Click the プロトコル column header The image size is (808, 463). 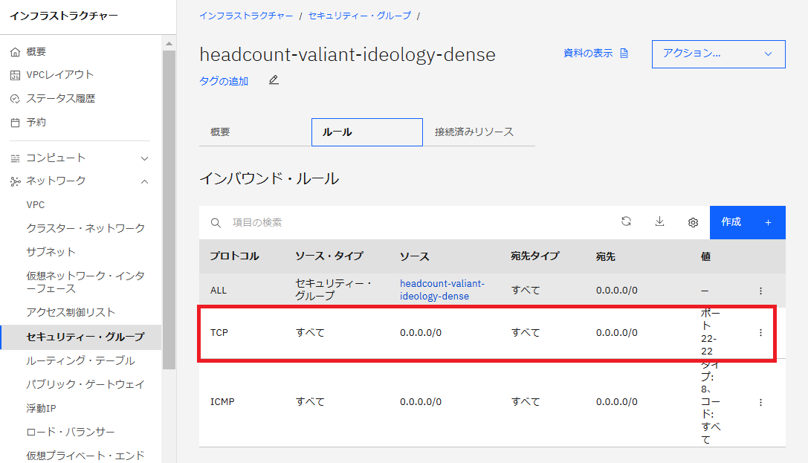(234, 256)
